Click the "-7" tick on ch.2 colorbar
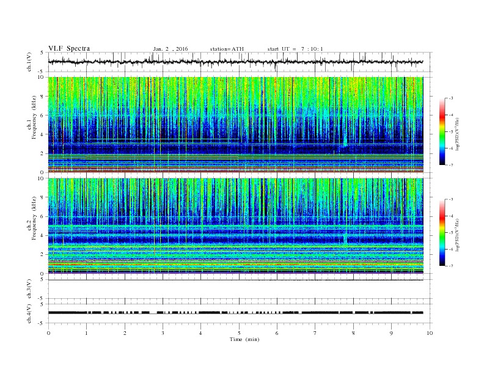 [x=451, y=266]
